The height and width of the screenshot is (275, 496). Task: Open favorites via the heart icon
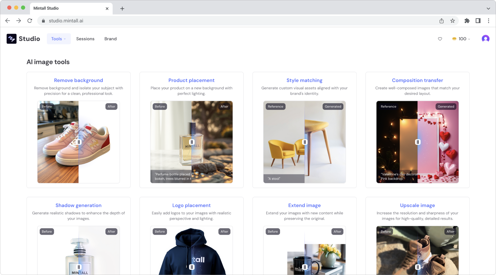click(x=440, y=39)
